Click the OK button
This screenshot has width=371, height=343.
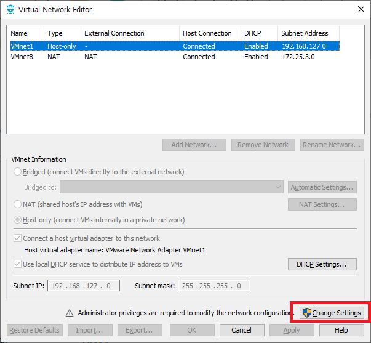point(192,330)
